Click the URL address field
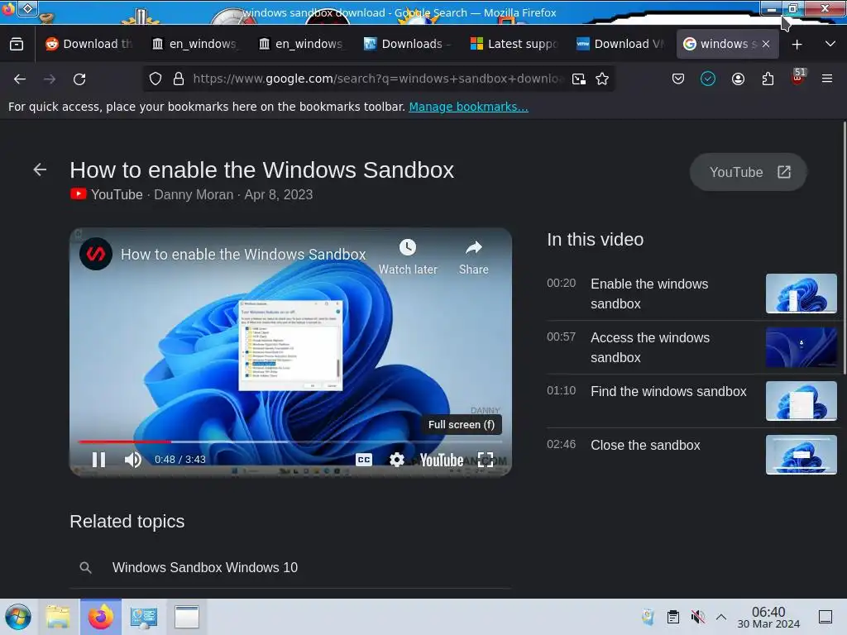This screenshot has width=847, height=635. pyautogui.click(x=377, y=79)
